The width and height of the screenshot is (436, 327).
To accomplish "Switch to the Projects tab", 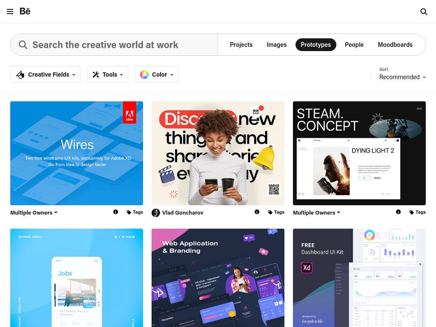I will pos(241,45).
